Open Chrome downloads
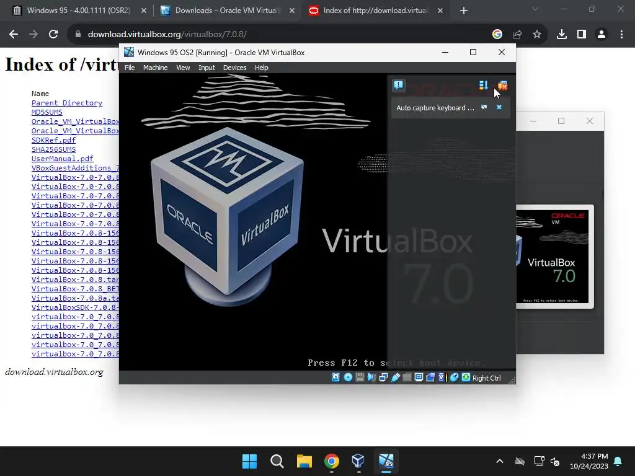The height and width of the screenshot is (476, 635). pyautogui.click(x=562, y=35)
